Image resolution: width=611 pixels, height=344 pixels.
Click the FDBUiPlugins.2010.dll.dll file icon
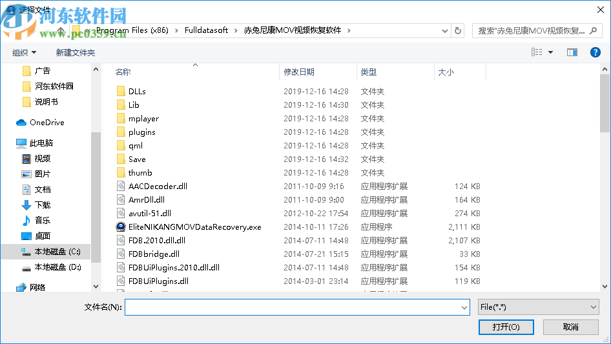pos(121,268)
